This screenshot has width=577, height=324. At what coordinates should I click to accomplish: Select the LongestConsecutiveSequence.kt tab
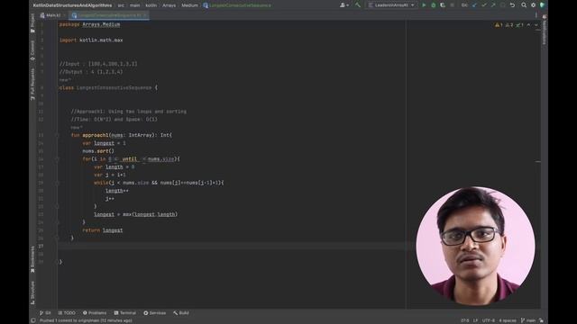pos(108,15)
